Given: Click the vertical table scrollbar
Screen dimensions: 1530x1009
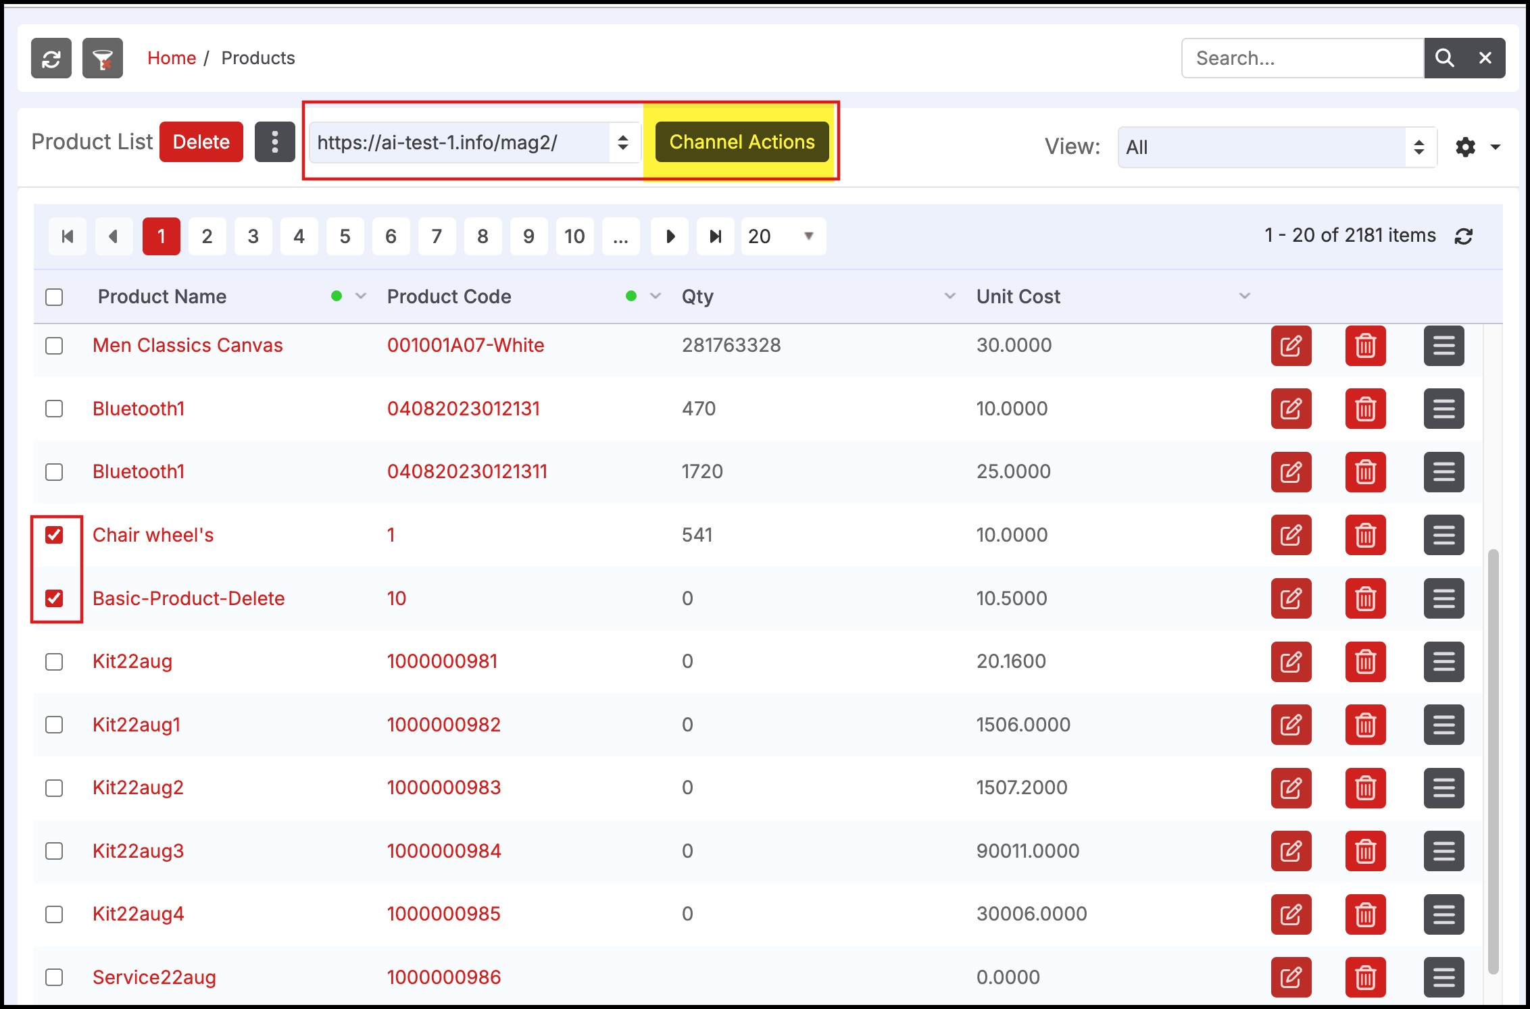Looking at the screenshot, I should (x=1494, y=761).
